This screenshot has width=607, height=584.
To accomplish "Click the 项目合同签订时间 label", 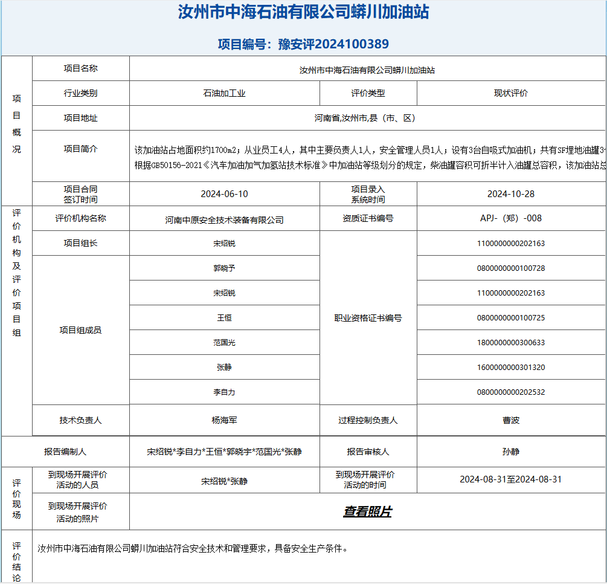I will (x=80, y=194).
